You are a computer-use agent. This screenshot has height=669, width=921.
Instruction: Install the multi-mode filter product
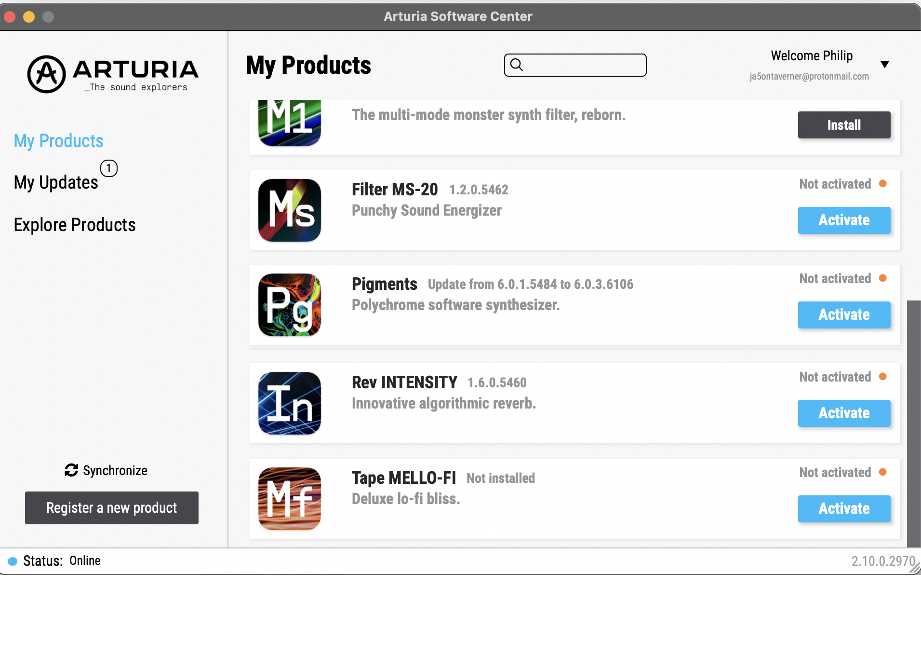coord(844,125)
